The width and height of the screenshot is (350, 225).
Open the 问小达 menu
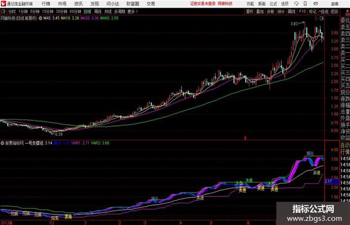[x=113, y=4]
